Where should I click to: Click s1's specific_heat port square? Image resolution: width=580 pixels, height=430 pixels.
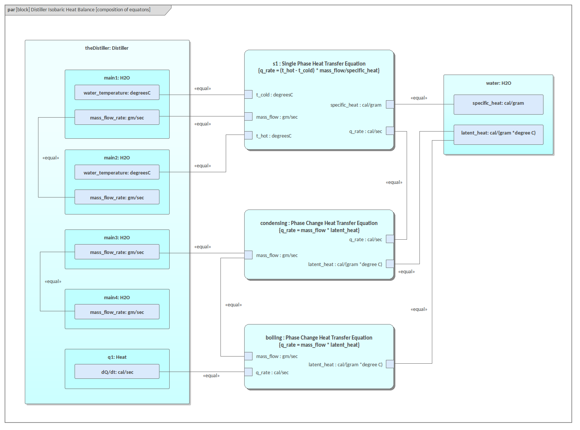coord(390,104)
